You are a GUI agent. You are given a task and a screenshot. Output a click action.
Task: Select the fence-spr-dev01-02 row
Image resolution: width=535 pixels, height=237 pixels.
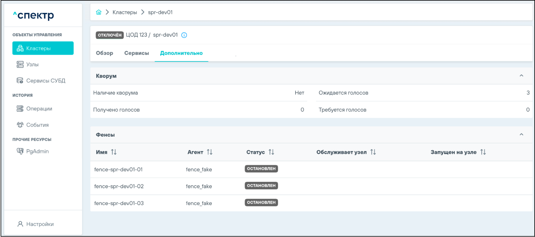(119, 186)
